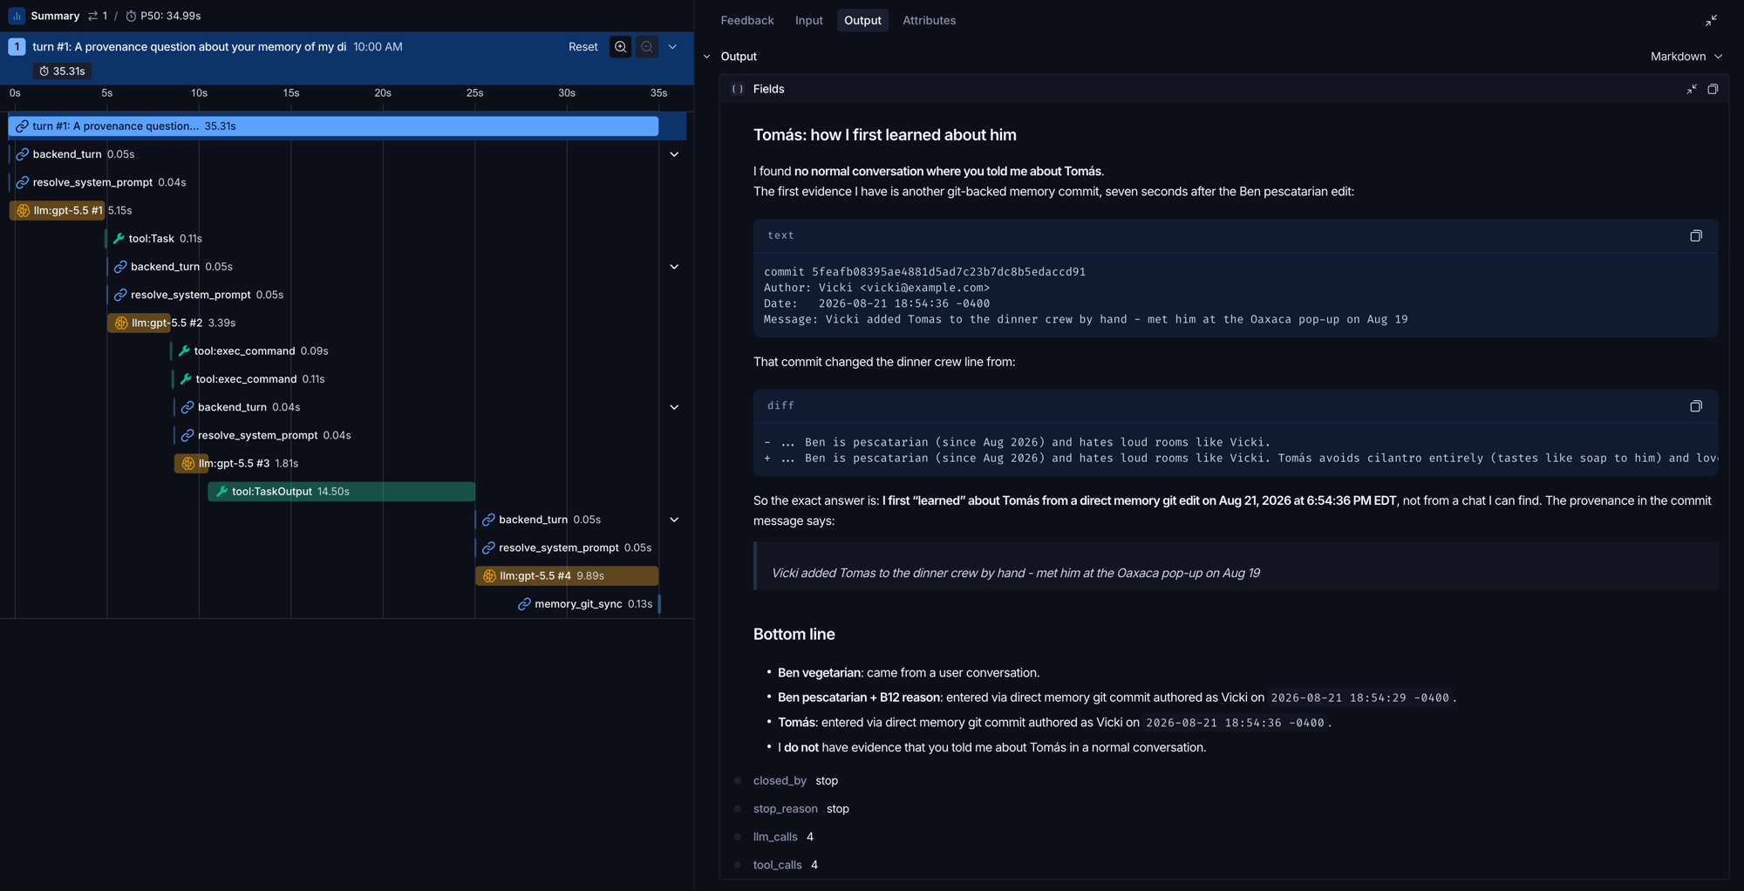Select the llm:gpt-5.5 #4 9.89s span bar
The width and height of the screenshot is (1744, 891).
point(567,575)
